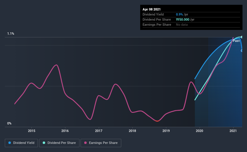Click the 0.9% /yr yield value in tooltip
247x152 pixels.
click(182, 14)
